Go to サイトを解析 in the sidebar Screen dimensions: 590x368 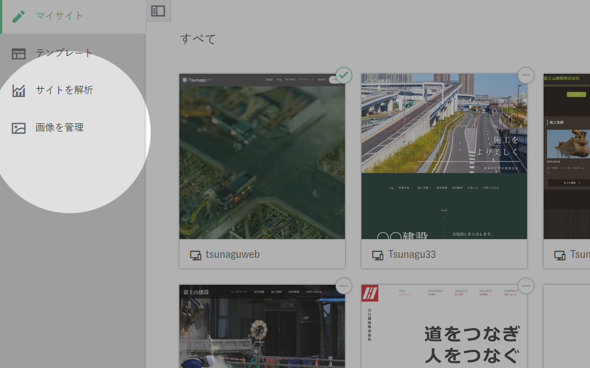tap(64, 90)
